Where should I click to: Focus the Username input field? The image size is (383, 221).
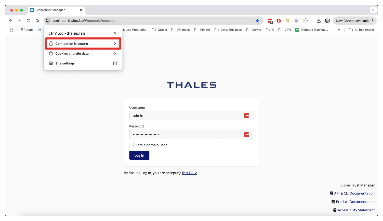[192, 116]
